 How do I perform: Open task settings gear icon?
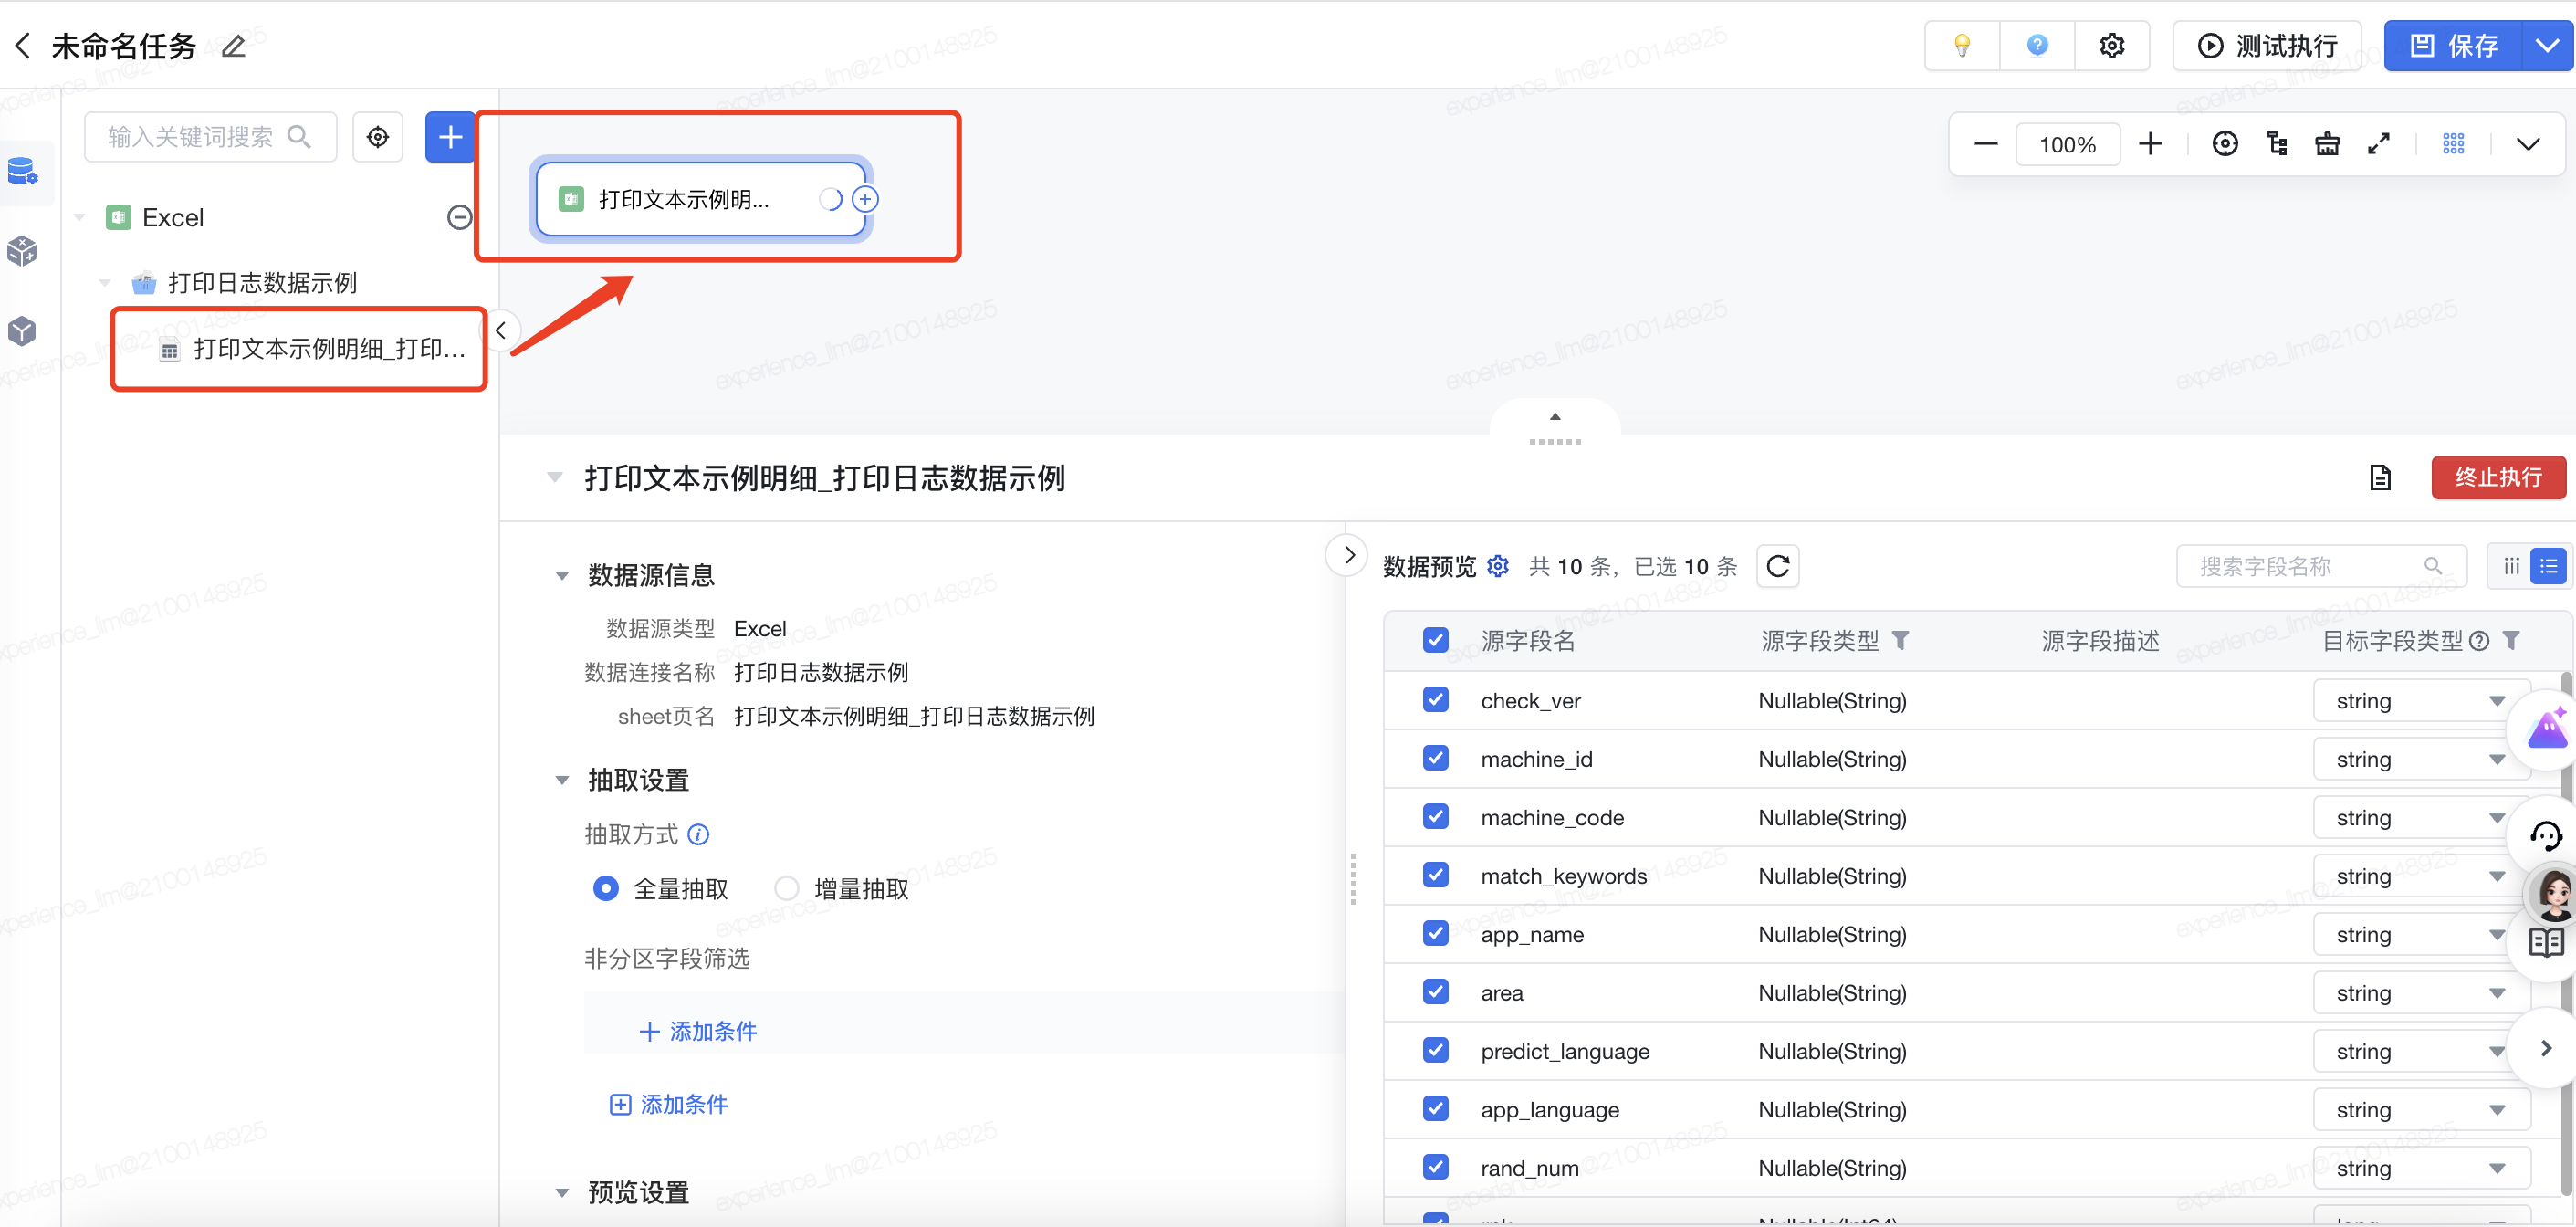pyautogui.click(x=2111, y=46)
